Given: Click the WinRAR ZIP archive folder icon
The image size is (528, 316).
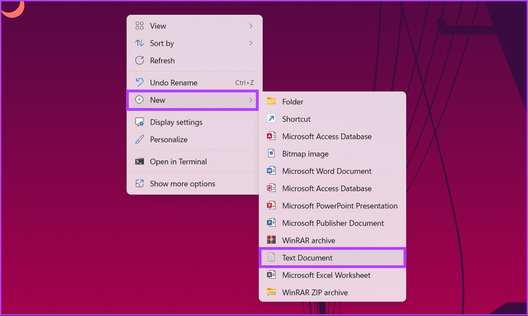Looking at the screenshot, I should tap(271, 292).
